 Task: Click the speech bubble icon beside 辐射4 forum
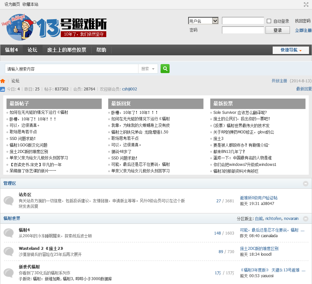(9, 233)
